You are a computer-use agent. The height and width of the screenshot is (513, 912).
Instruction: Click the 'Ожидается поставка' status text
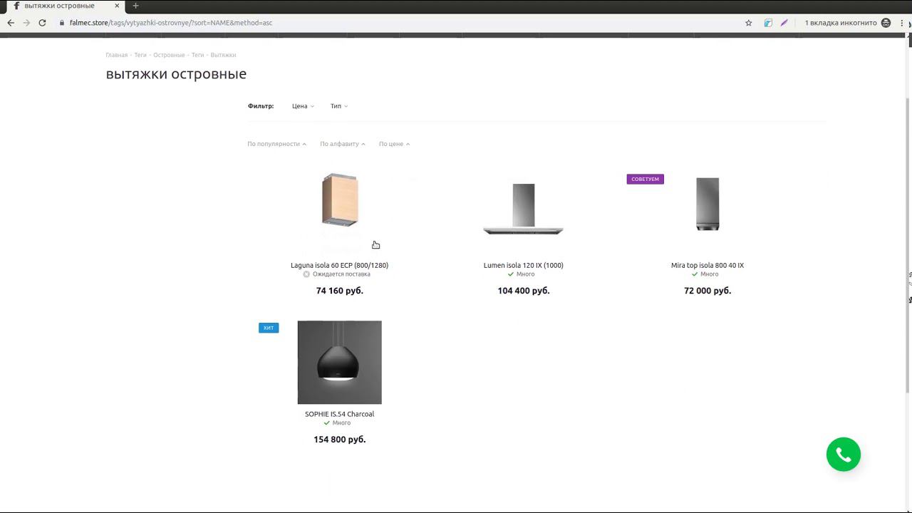click(x=341, y=274)
